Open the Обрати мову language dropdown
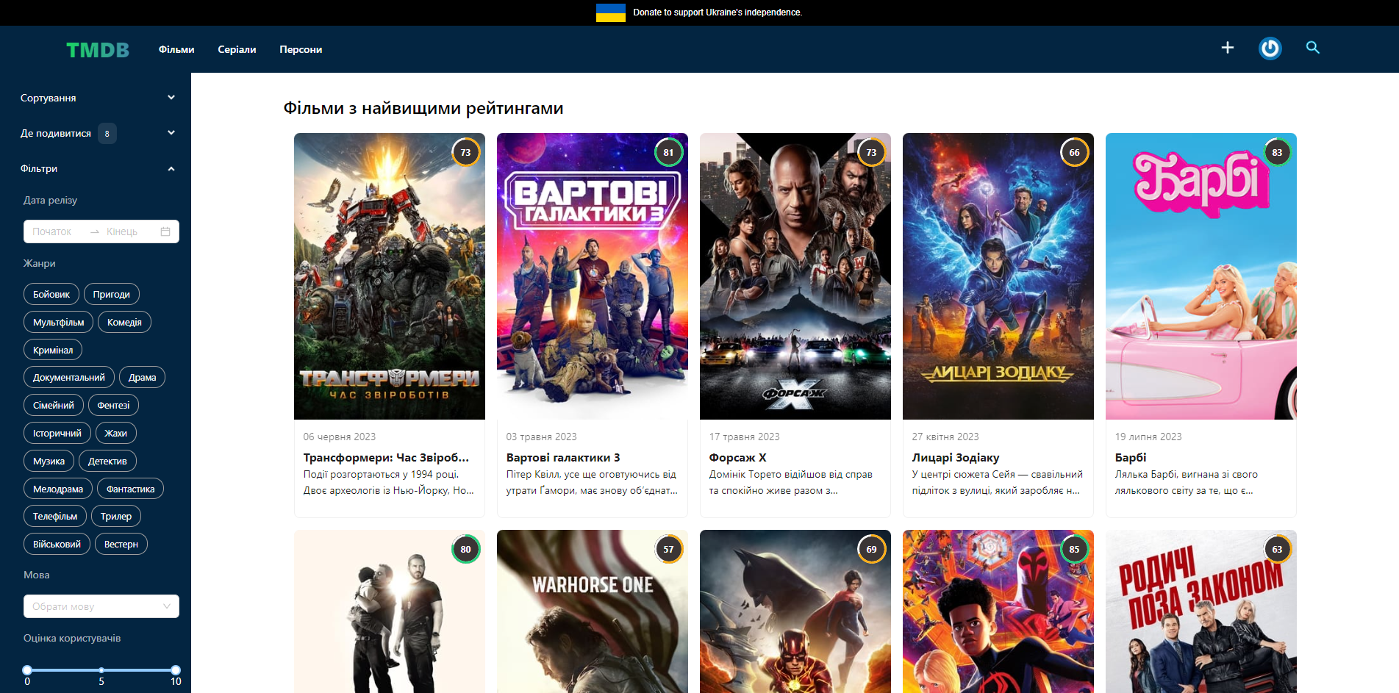The height and width of the screenshot is (693, 1399). [101, 606]
